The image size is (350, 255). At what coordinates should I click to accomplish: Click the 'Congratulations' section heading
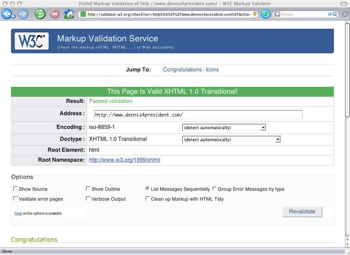click(x=34, y=239)
